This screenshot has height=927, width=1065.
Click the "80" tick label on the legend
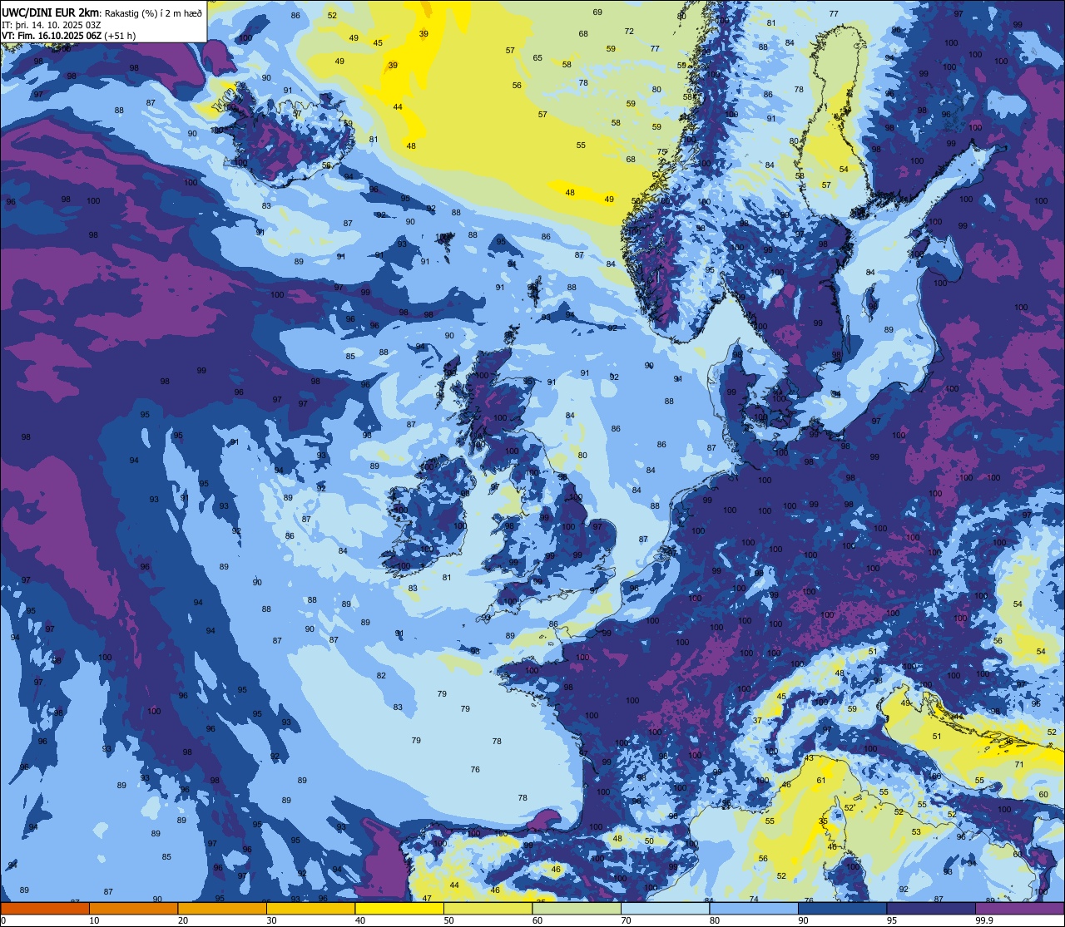(715, 920)
